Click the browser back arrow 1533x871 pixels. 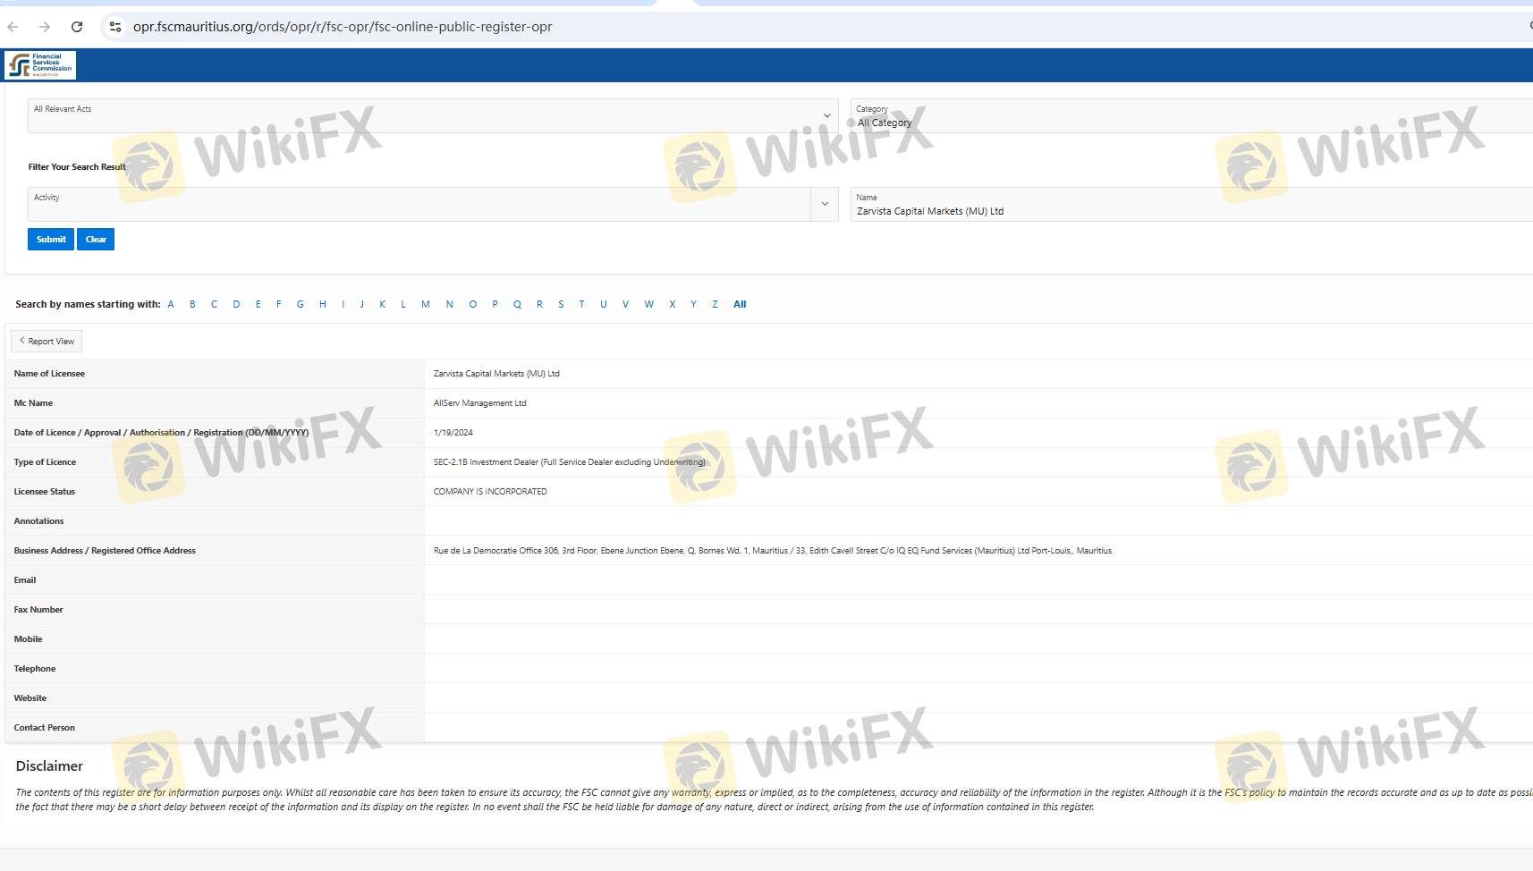pos(13,27)
